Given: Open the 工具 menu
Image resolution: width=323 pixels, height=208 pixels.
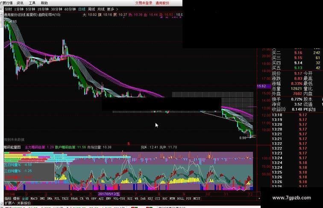Looking at the screenshot, I should (x=32, y=3).
